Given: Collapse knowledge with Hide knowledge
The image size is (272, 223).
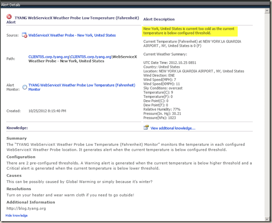Looking at the screenshot, I should pyautogui.click(x=16, y=216).
